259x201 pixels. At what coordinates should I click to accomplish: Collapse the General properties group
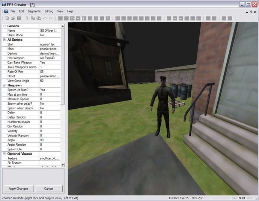[4, 26]
